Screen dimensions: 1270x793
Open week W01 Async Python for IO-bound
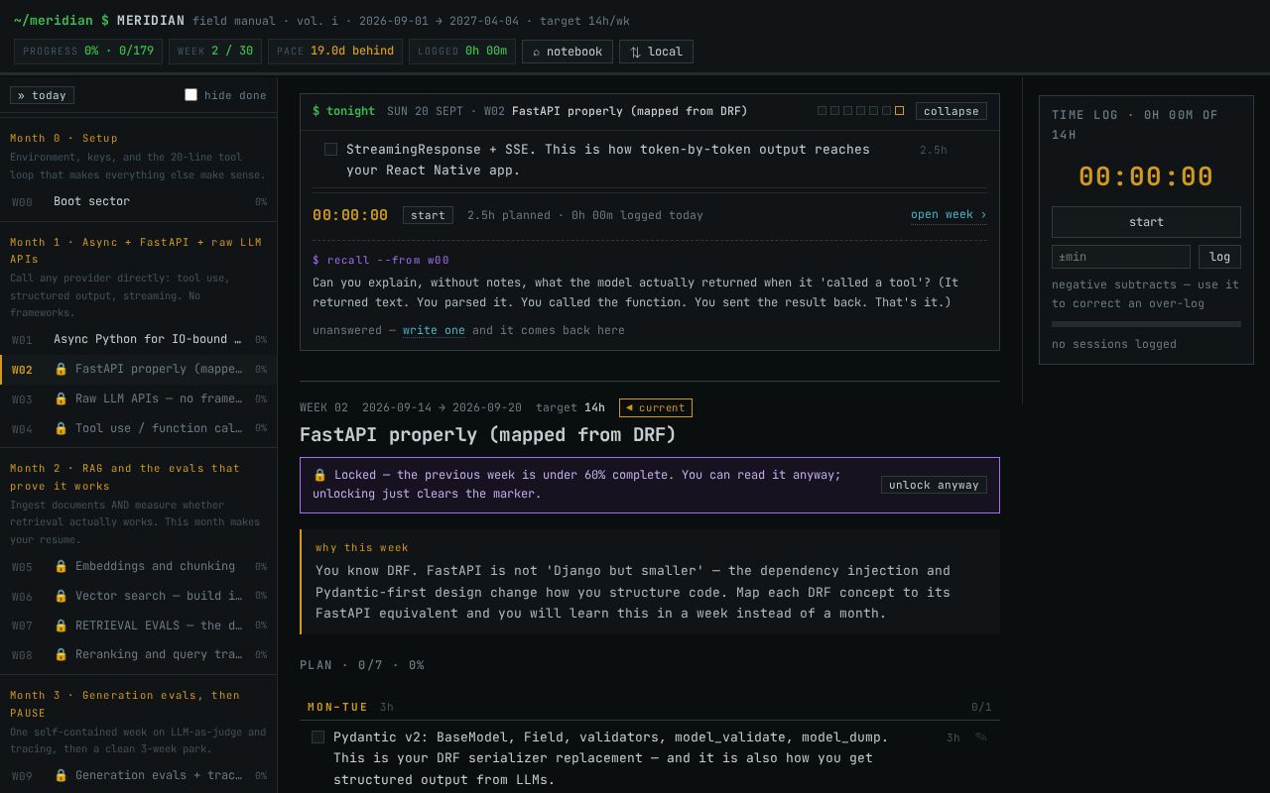pyautogui.click(x=139, y=339)
